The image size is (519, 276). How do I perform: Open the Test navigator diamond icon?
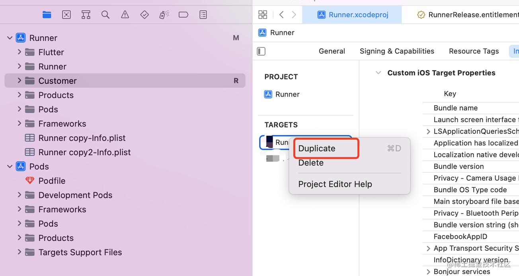(x=144, y=15)
